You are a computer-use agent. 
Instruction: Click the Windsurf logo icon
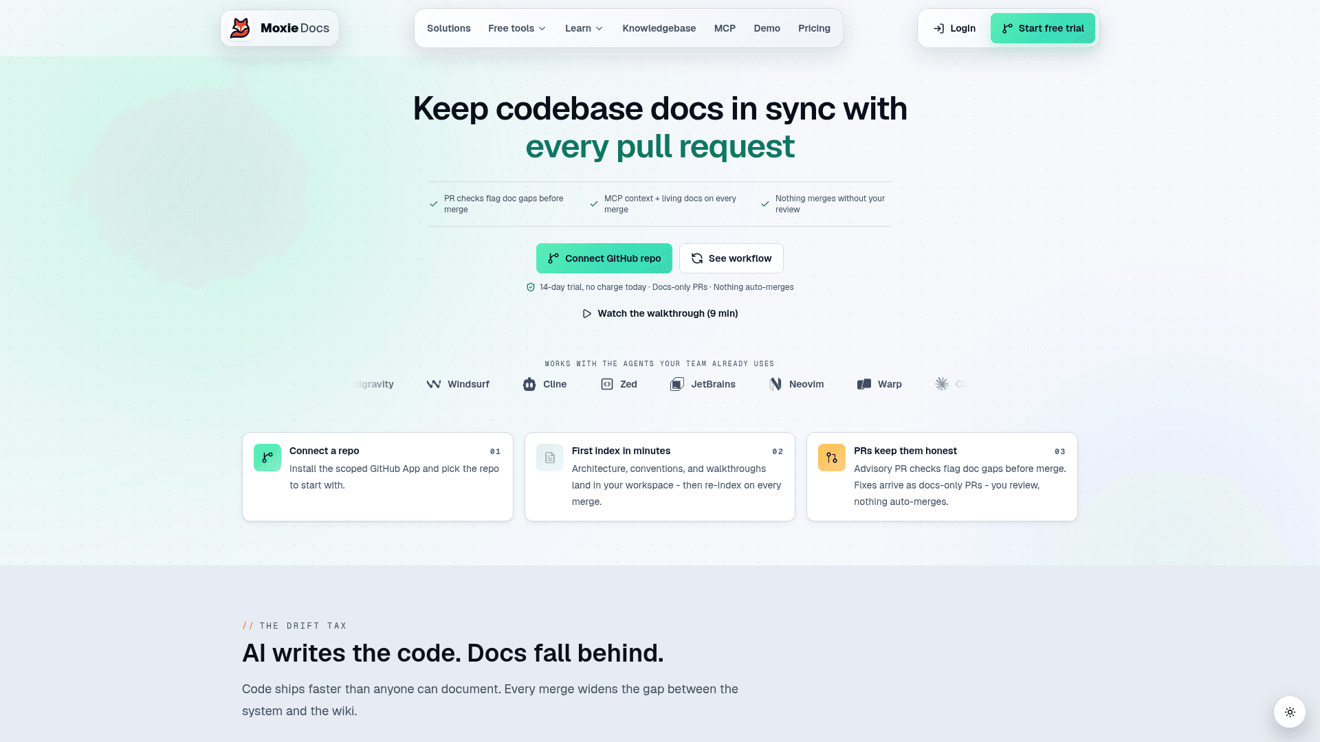[434, 384]
